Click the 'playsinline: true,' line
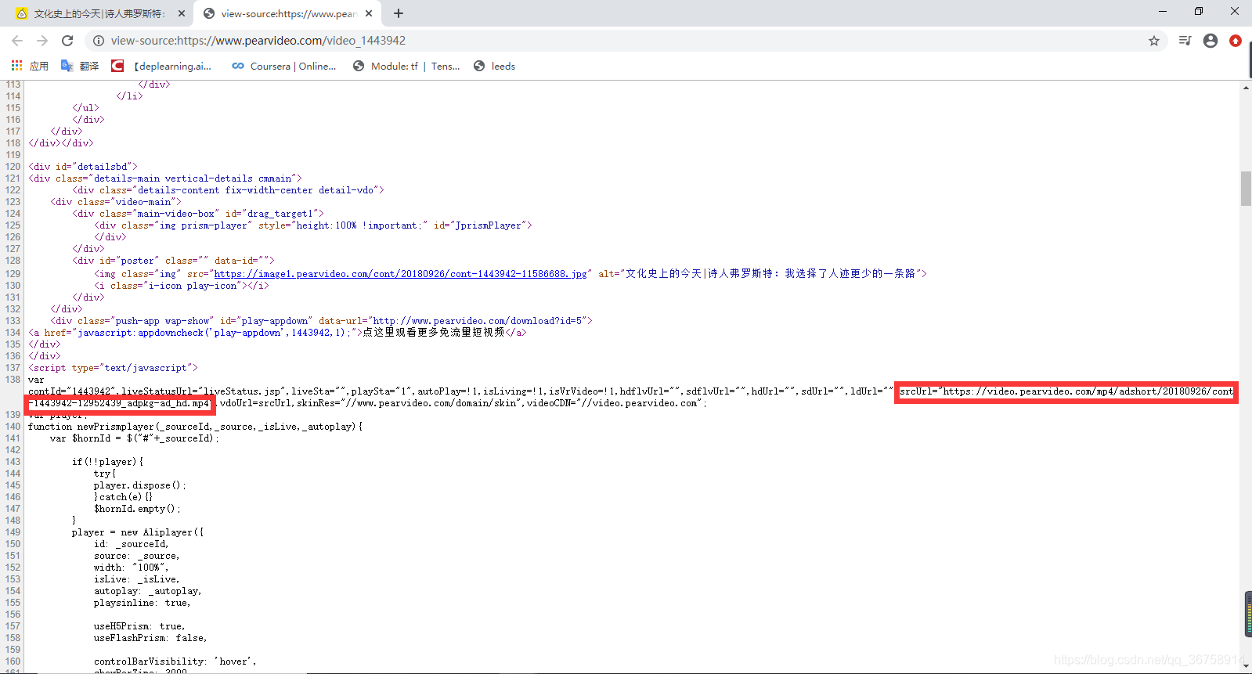 pyautogui.click(x=143, y=603)
